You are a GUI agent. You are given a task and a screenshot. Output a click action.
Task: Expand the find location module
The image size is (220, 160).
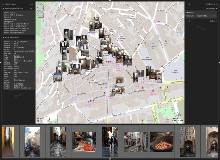(217, 4)
